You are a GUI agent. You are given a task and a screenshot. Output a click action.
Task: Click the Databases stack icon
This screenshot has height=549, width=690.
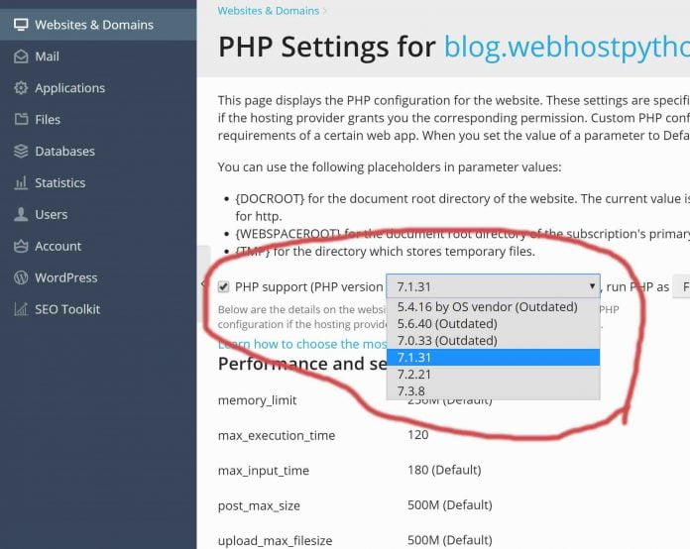click(x=21, y=151)
